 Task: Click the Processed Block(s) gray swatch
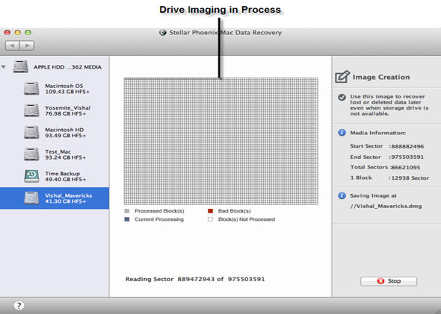point(127,211)
